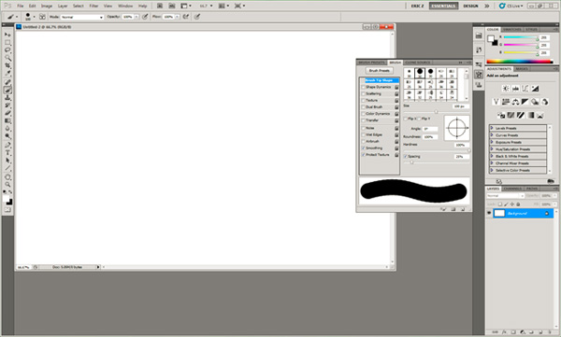This screenshot has height=337, width=561.
Task: Select the Crop tool
Action: coord(7,65)
